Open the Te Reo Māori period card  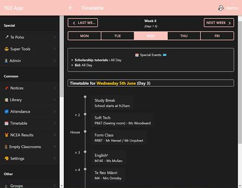[x=108, y=175]
